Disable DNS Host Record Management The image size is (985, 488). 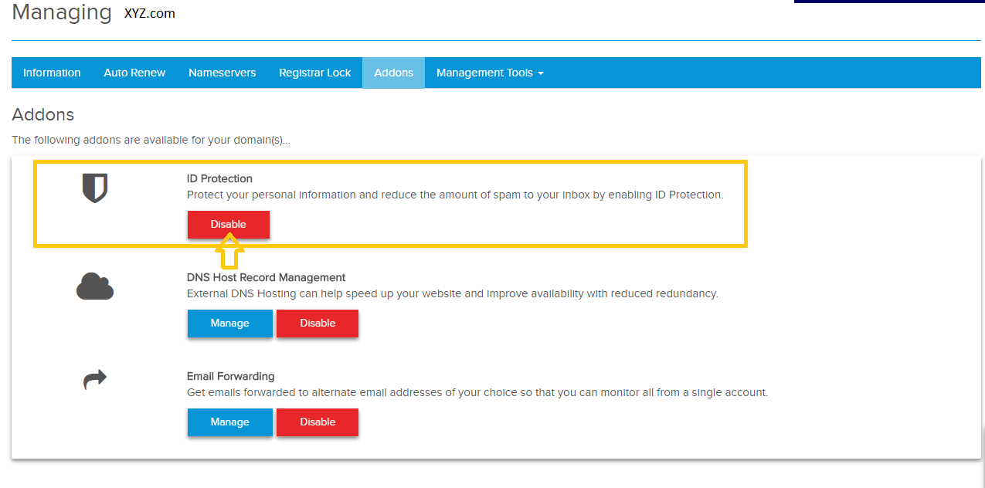pos(318,324)
